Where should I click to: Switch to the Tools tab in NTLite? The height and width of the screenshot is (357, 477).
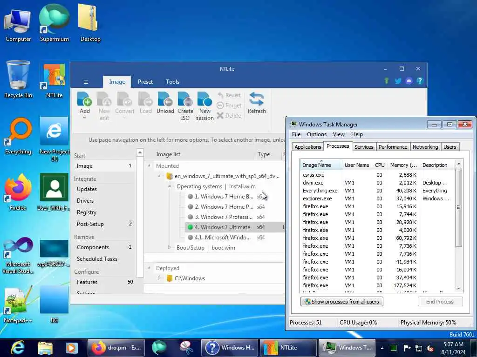pos(172,82)
